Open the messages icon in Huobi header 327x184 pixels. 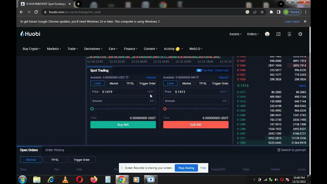pyautogui.click(x=278, y=34)
